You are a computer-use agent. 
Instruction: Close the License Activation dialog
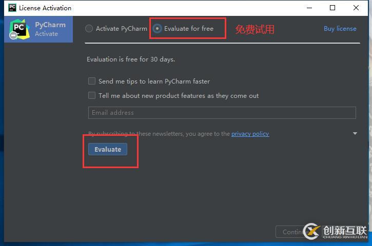click(356, 8)
